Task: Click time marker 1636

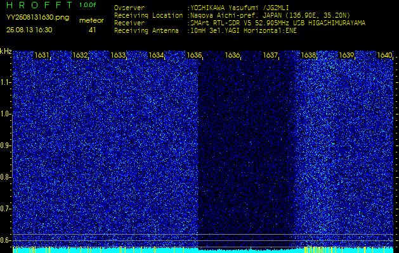Action: 232,55
